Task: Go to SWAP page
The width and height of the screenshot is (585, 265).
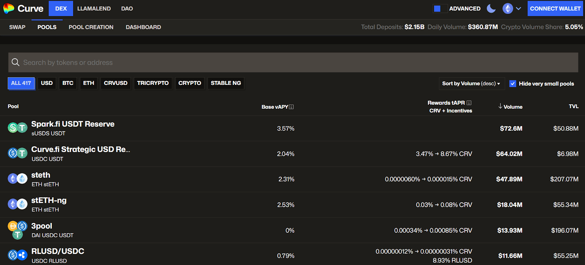Action: (x=17, y=27)
